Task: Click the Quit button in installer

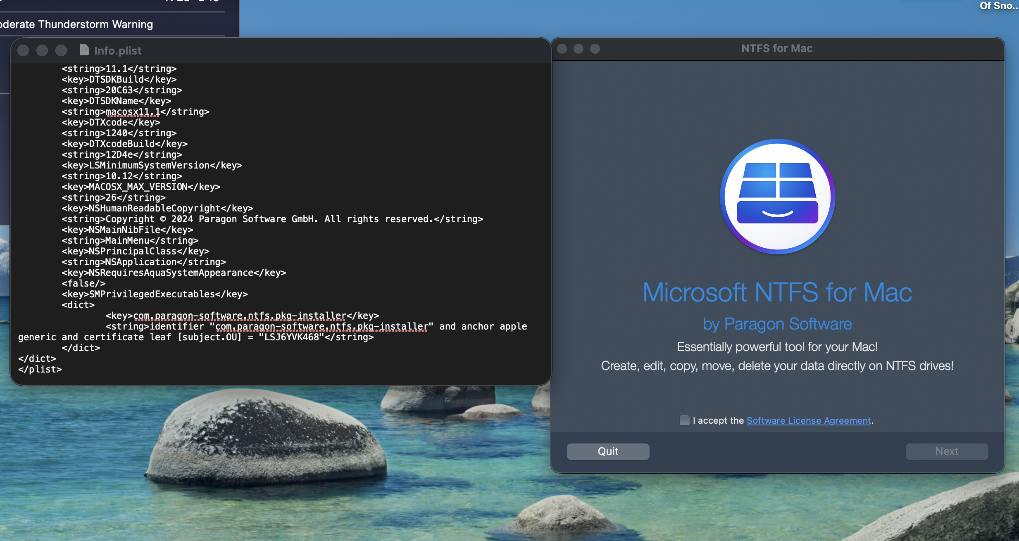Action: pos(608,451)
